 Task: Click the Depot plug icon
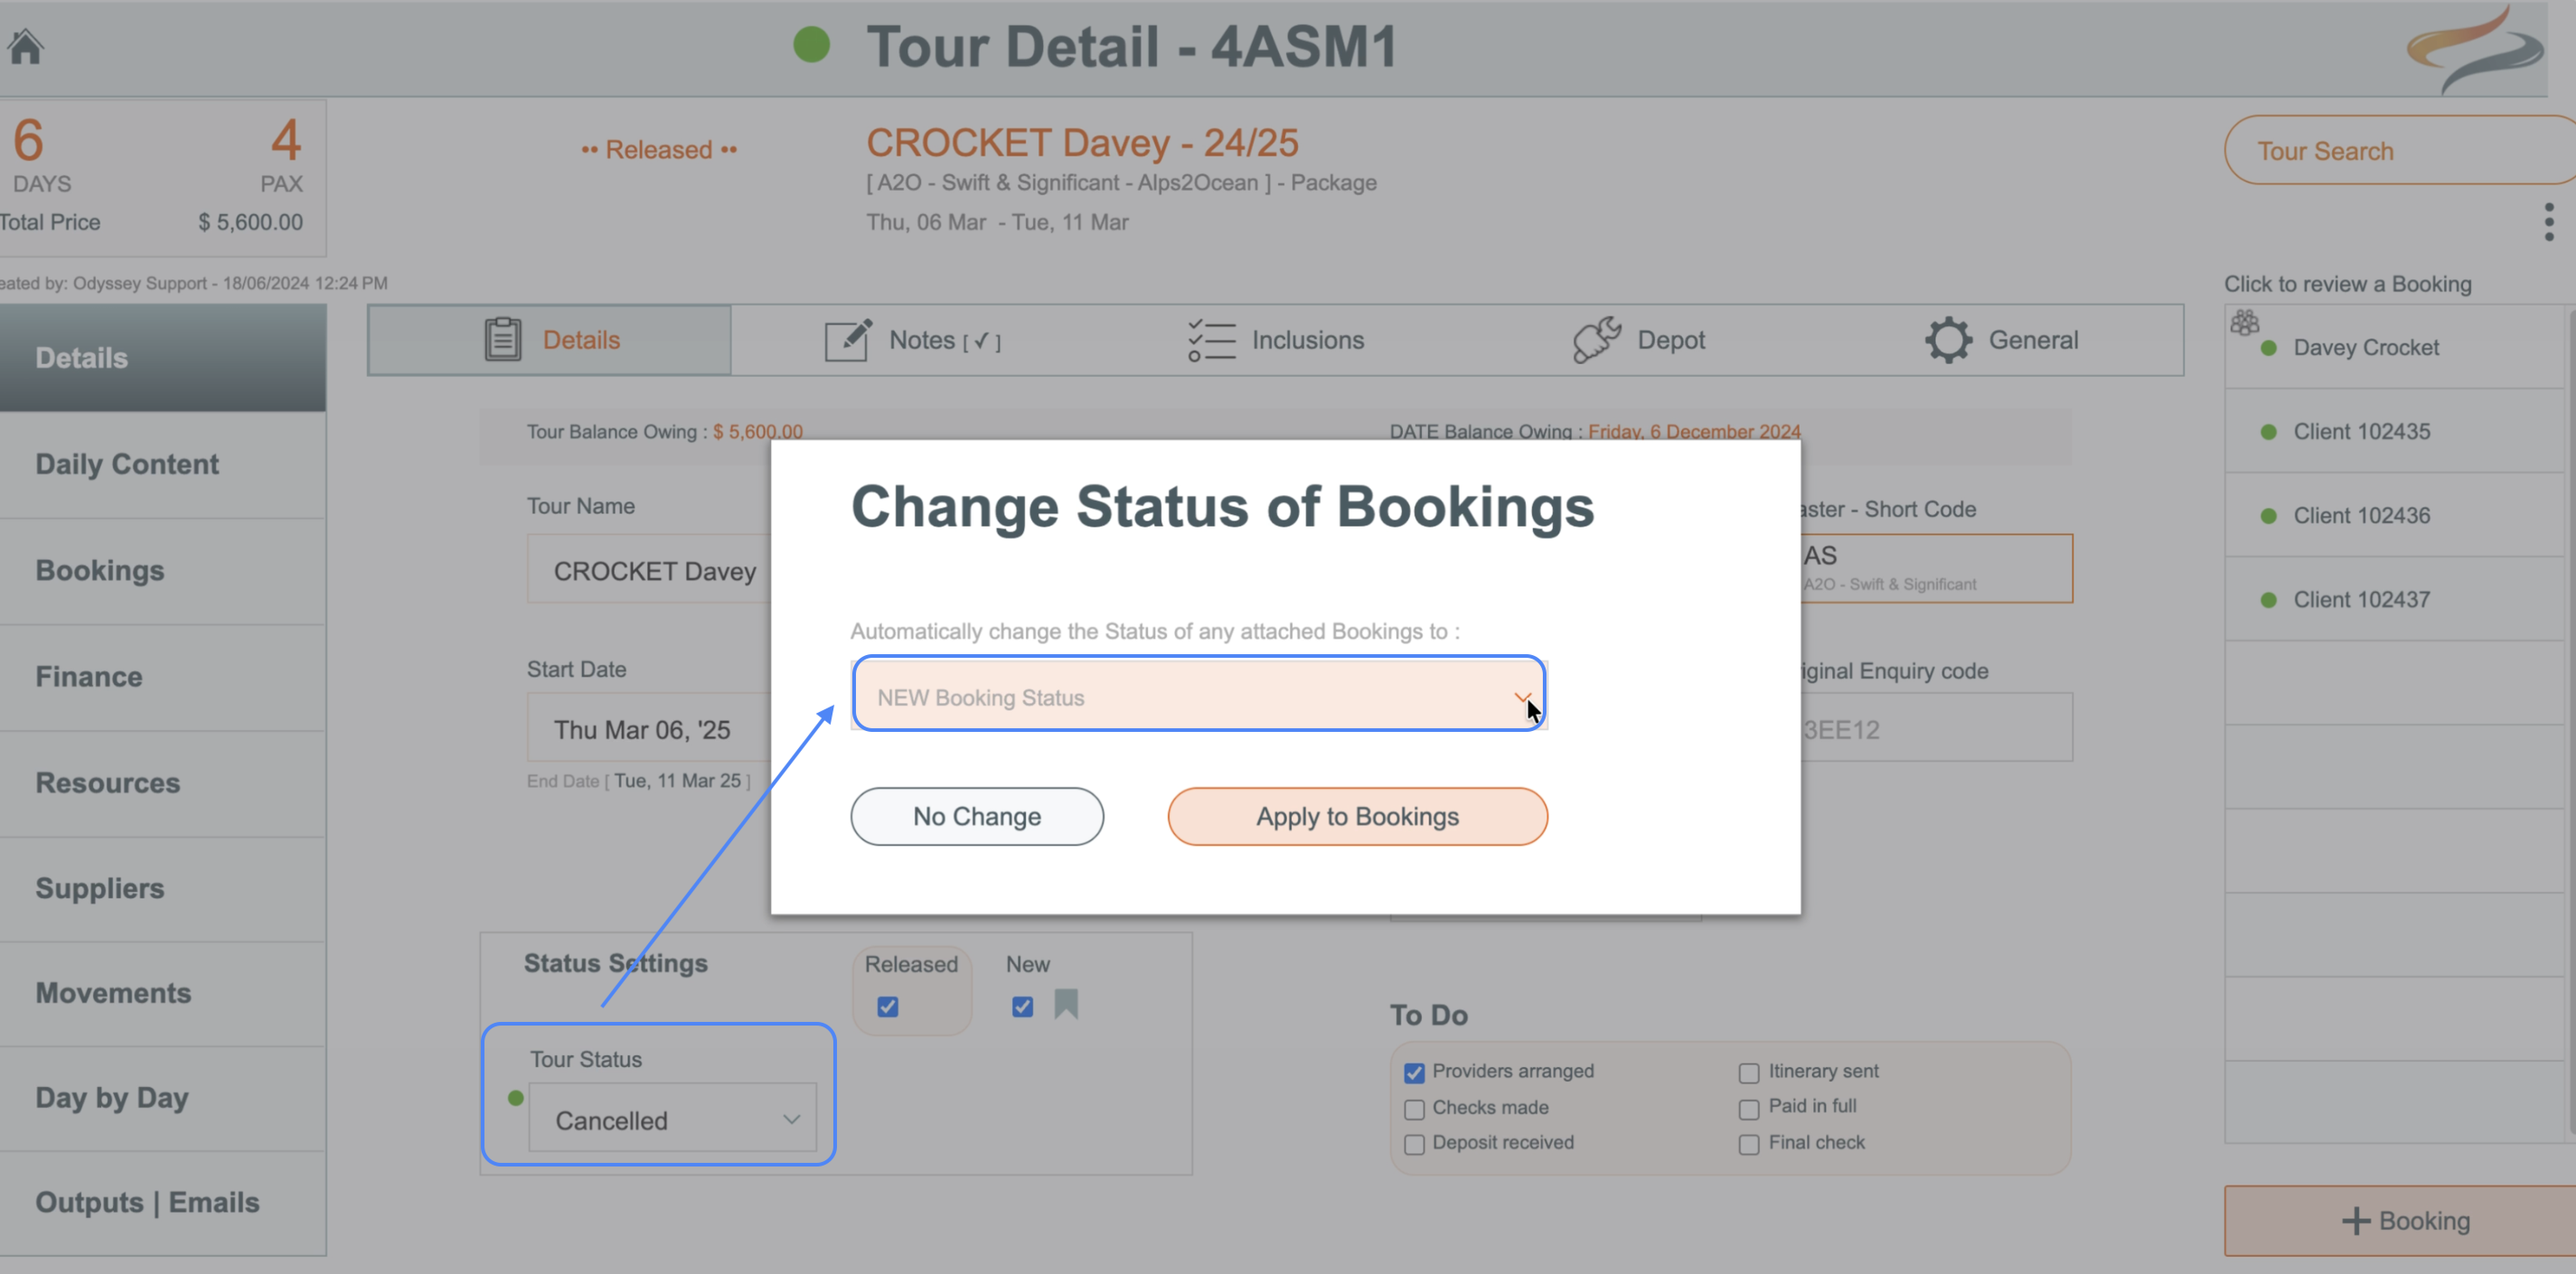click(x=1596, y=340)
